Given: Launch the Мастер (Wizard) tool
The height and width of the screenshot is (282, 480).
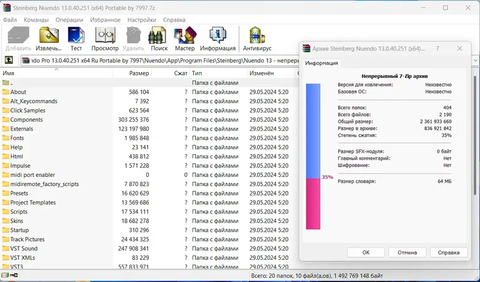Looking at the screenshot, I should pyautogui.click(x=185, y=39).
